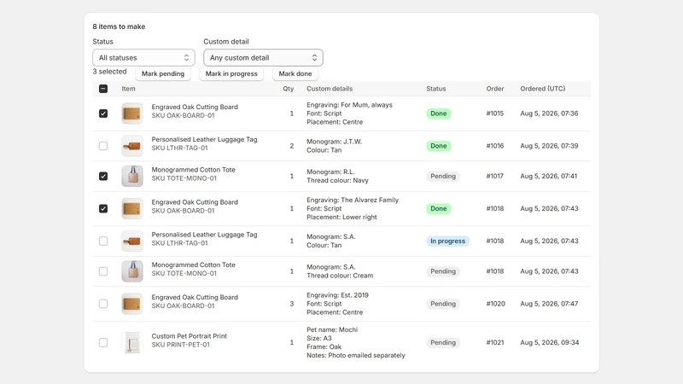Screen dimensions: 683x384
Task: Toggle the select-all checkbox in table header
Action: (x=103, y=89)
